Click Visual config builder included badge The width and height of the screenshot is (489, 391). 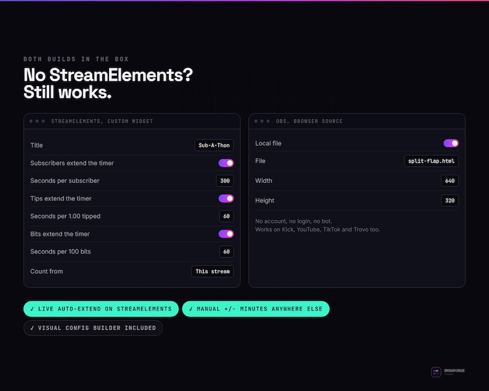(x=93, y=328)
